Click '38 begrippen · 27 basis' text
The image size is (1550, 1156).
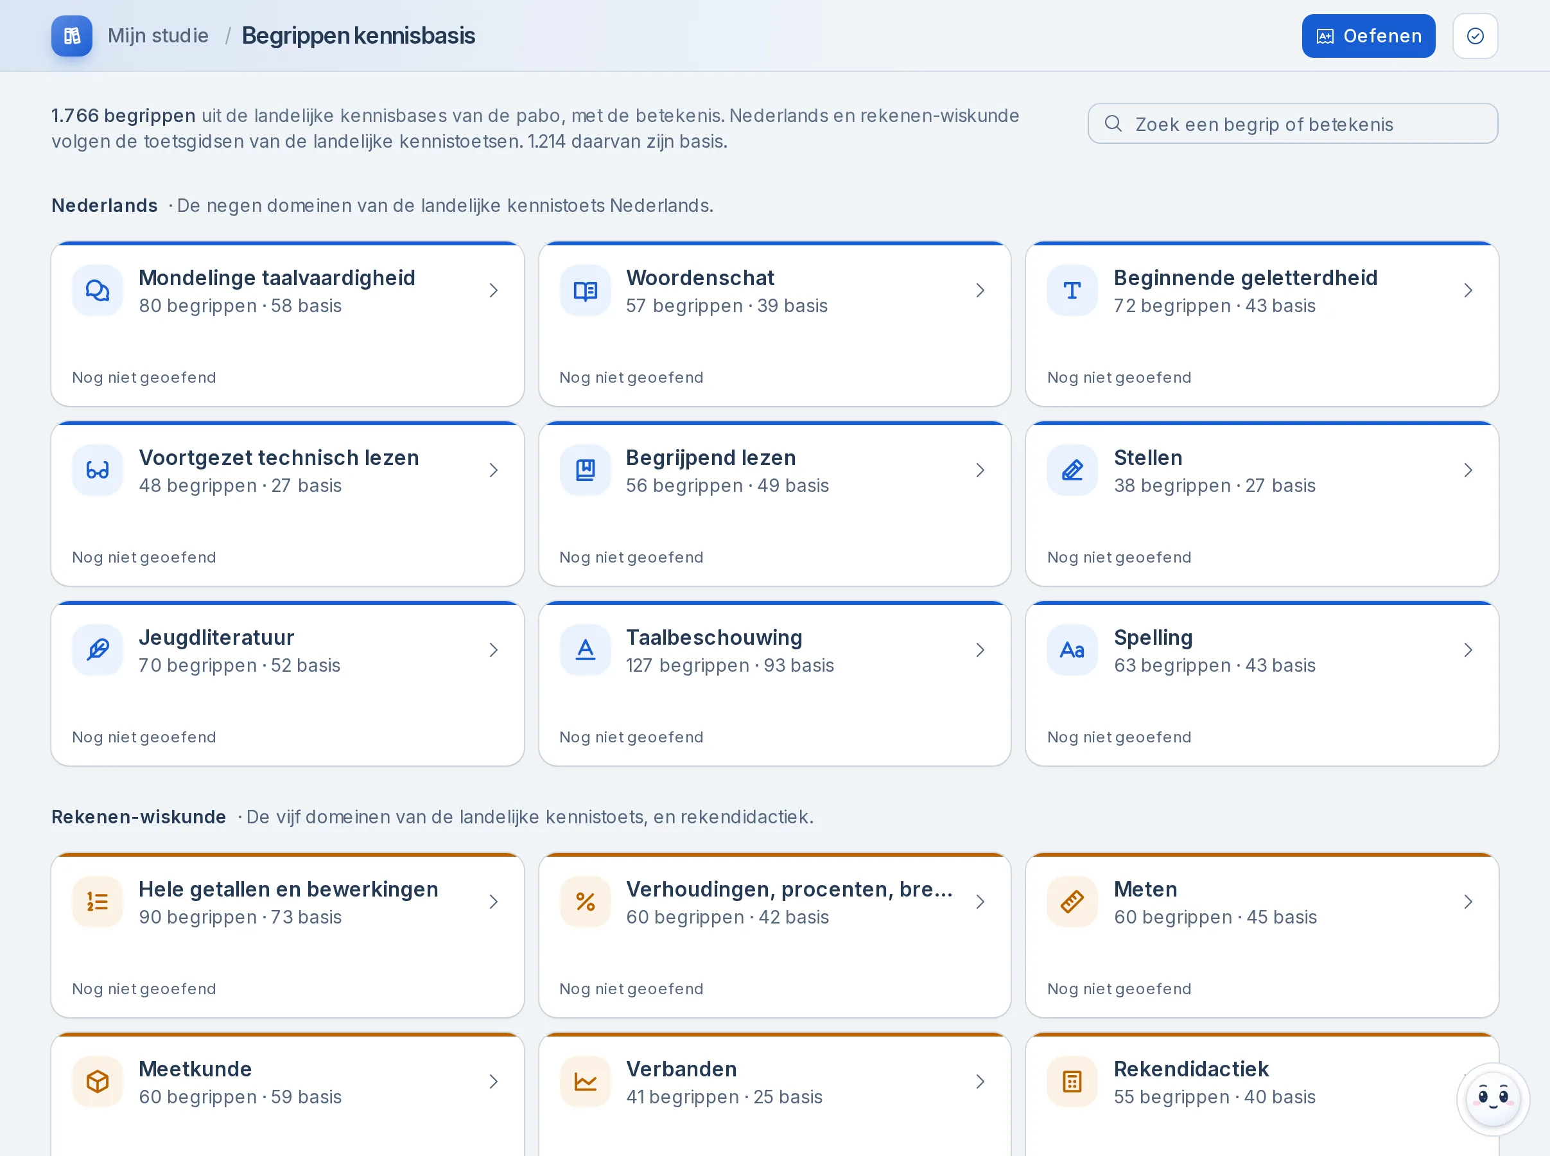tap(1214, 485)
